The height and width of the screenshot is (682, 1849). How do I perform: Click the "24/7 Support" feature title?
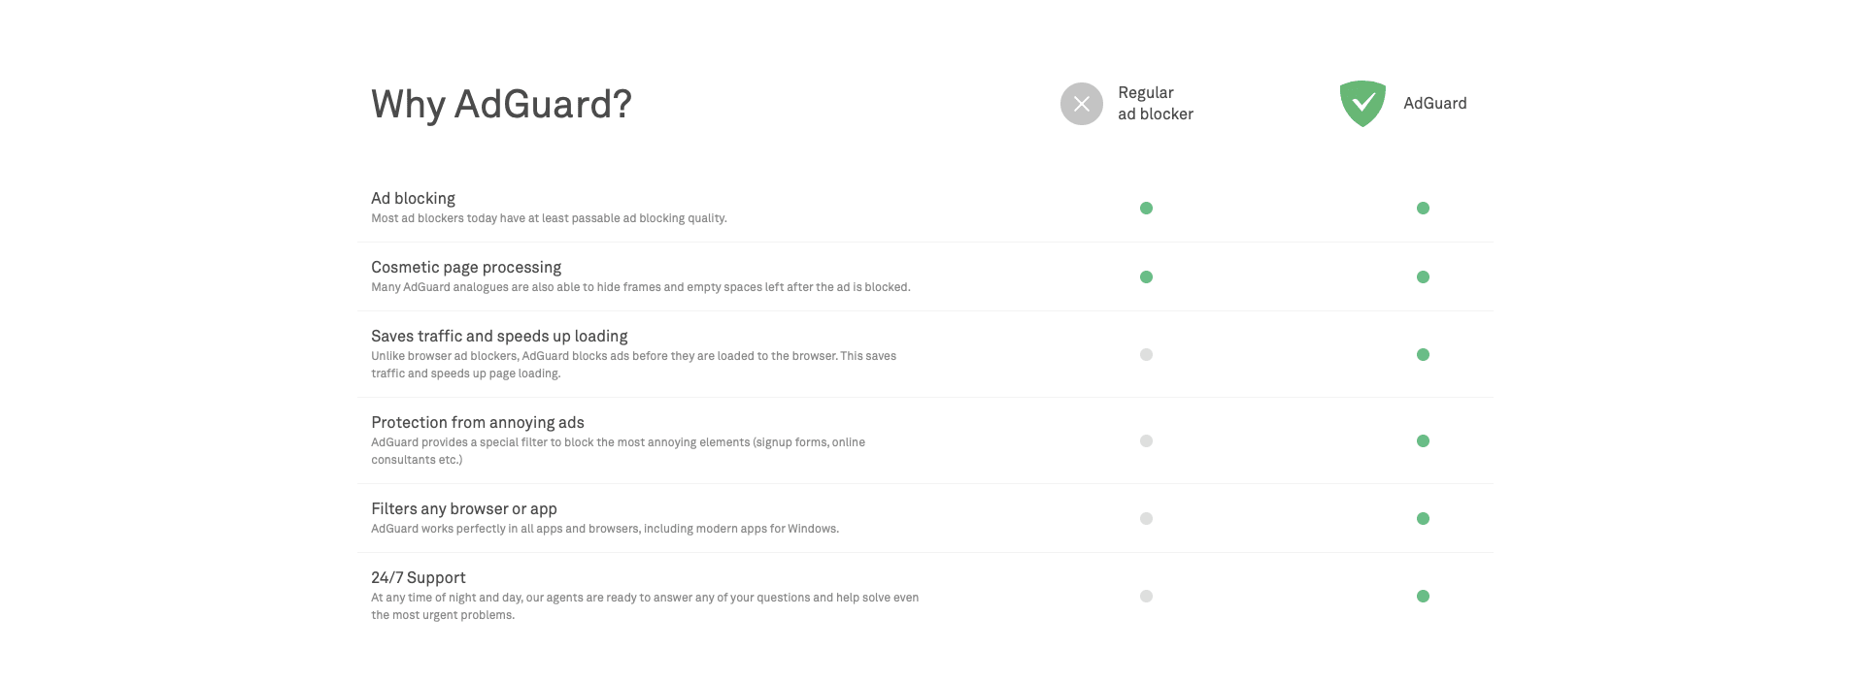coord(418,577)
